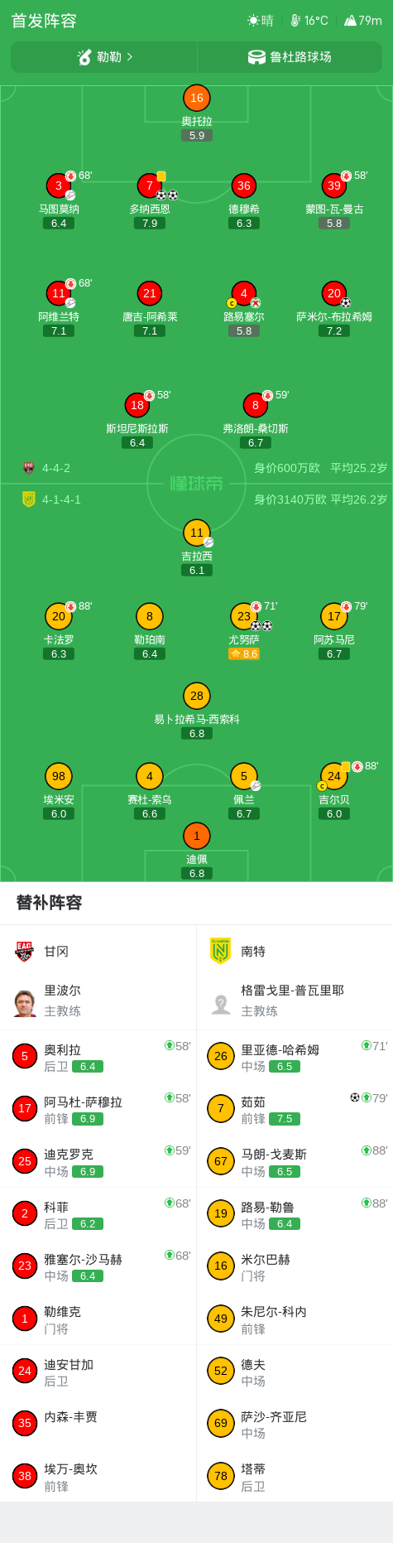The image size is (393, 1543).
Task: Tap captain 吉尔贝 number 24 circle
Action: 333,776
